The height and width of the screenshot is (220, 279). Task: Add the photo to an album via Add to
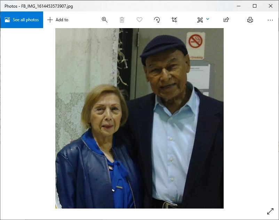coord(58,20)
